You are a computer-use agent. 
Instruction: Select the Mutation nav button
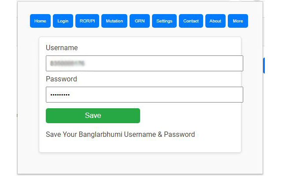[x=115, y=21]
